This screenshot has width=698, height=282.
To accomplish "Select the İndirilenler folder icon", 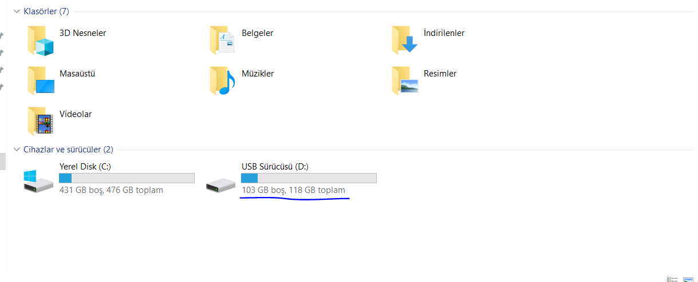I will coord(405,40).
